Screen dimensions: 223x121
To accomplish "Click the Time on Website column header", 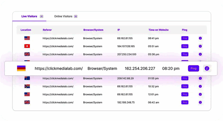I will [158, 30].
